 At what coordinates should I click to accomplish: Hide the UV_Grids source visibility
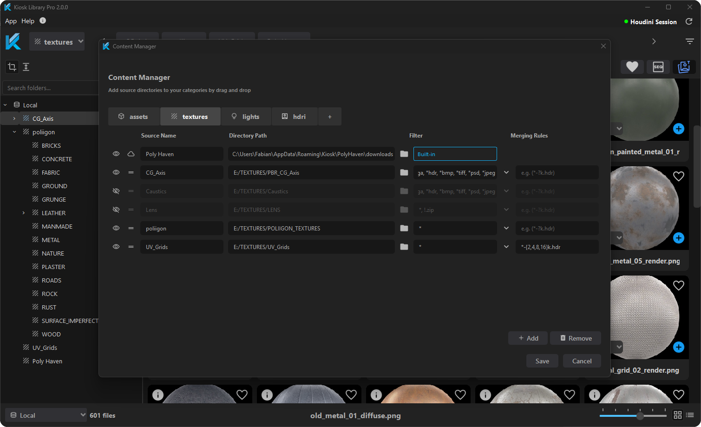coord(116,247)
